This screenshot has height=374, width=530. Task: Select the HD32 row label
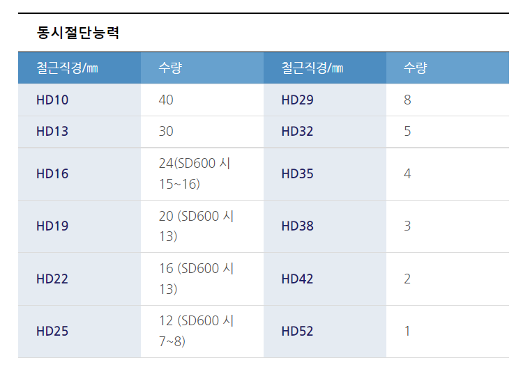298,132
